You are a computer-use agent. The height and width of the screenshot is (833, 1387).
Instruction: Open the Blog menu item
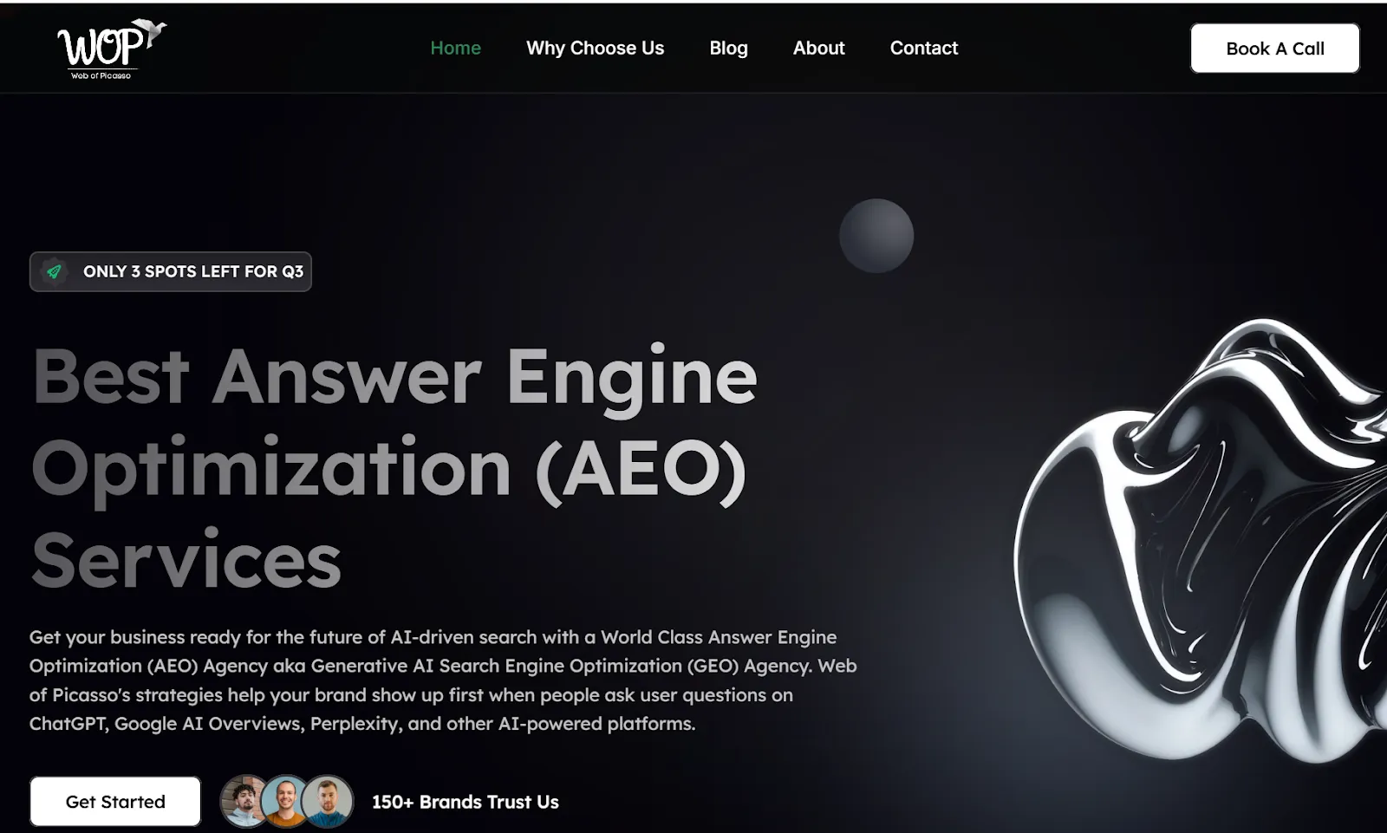click(728, 49)
